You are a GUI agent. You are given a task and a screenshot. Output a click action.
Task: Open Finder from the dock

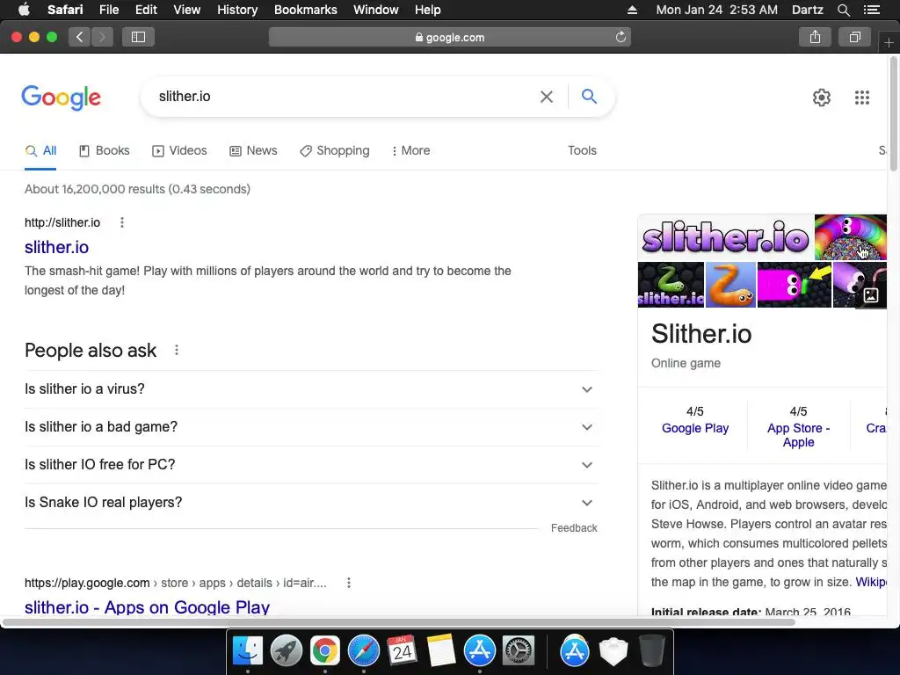click(248, 651)
